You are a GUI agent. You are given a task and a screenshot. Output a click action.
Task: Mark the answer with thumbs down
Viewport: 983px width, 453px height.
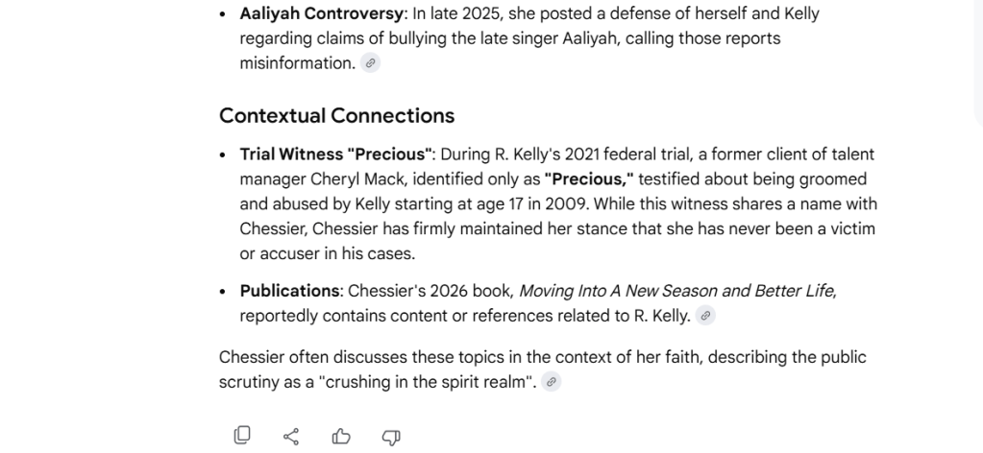(390, 437)
